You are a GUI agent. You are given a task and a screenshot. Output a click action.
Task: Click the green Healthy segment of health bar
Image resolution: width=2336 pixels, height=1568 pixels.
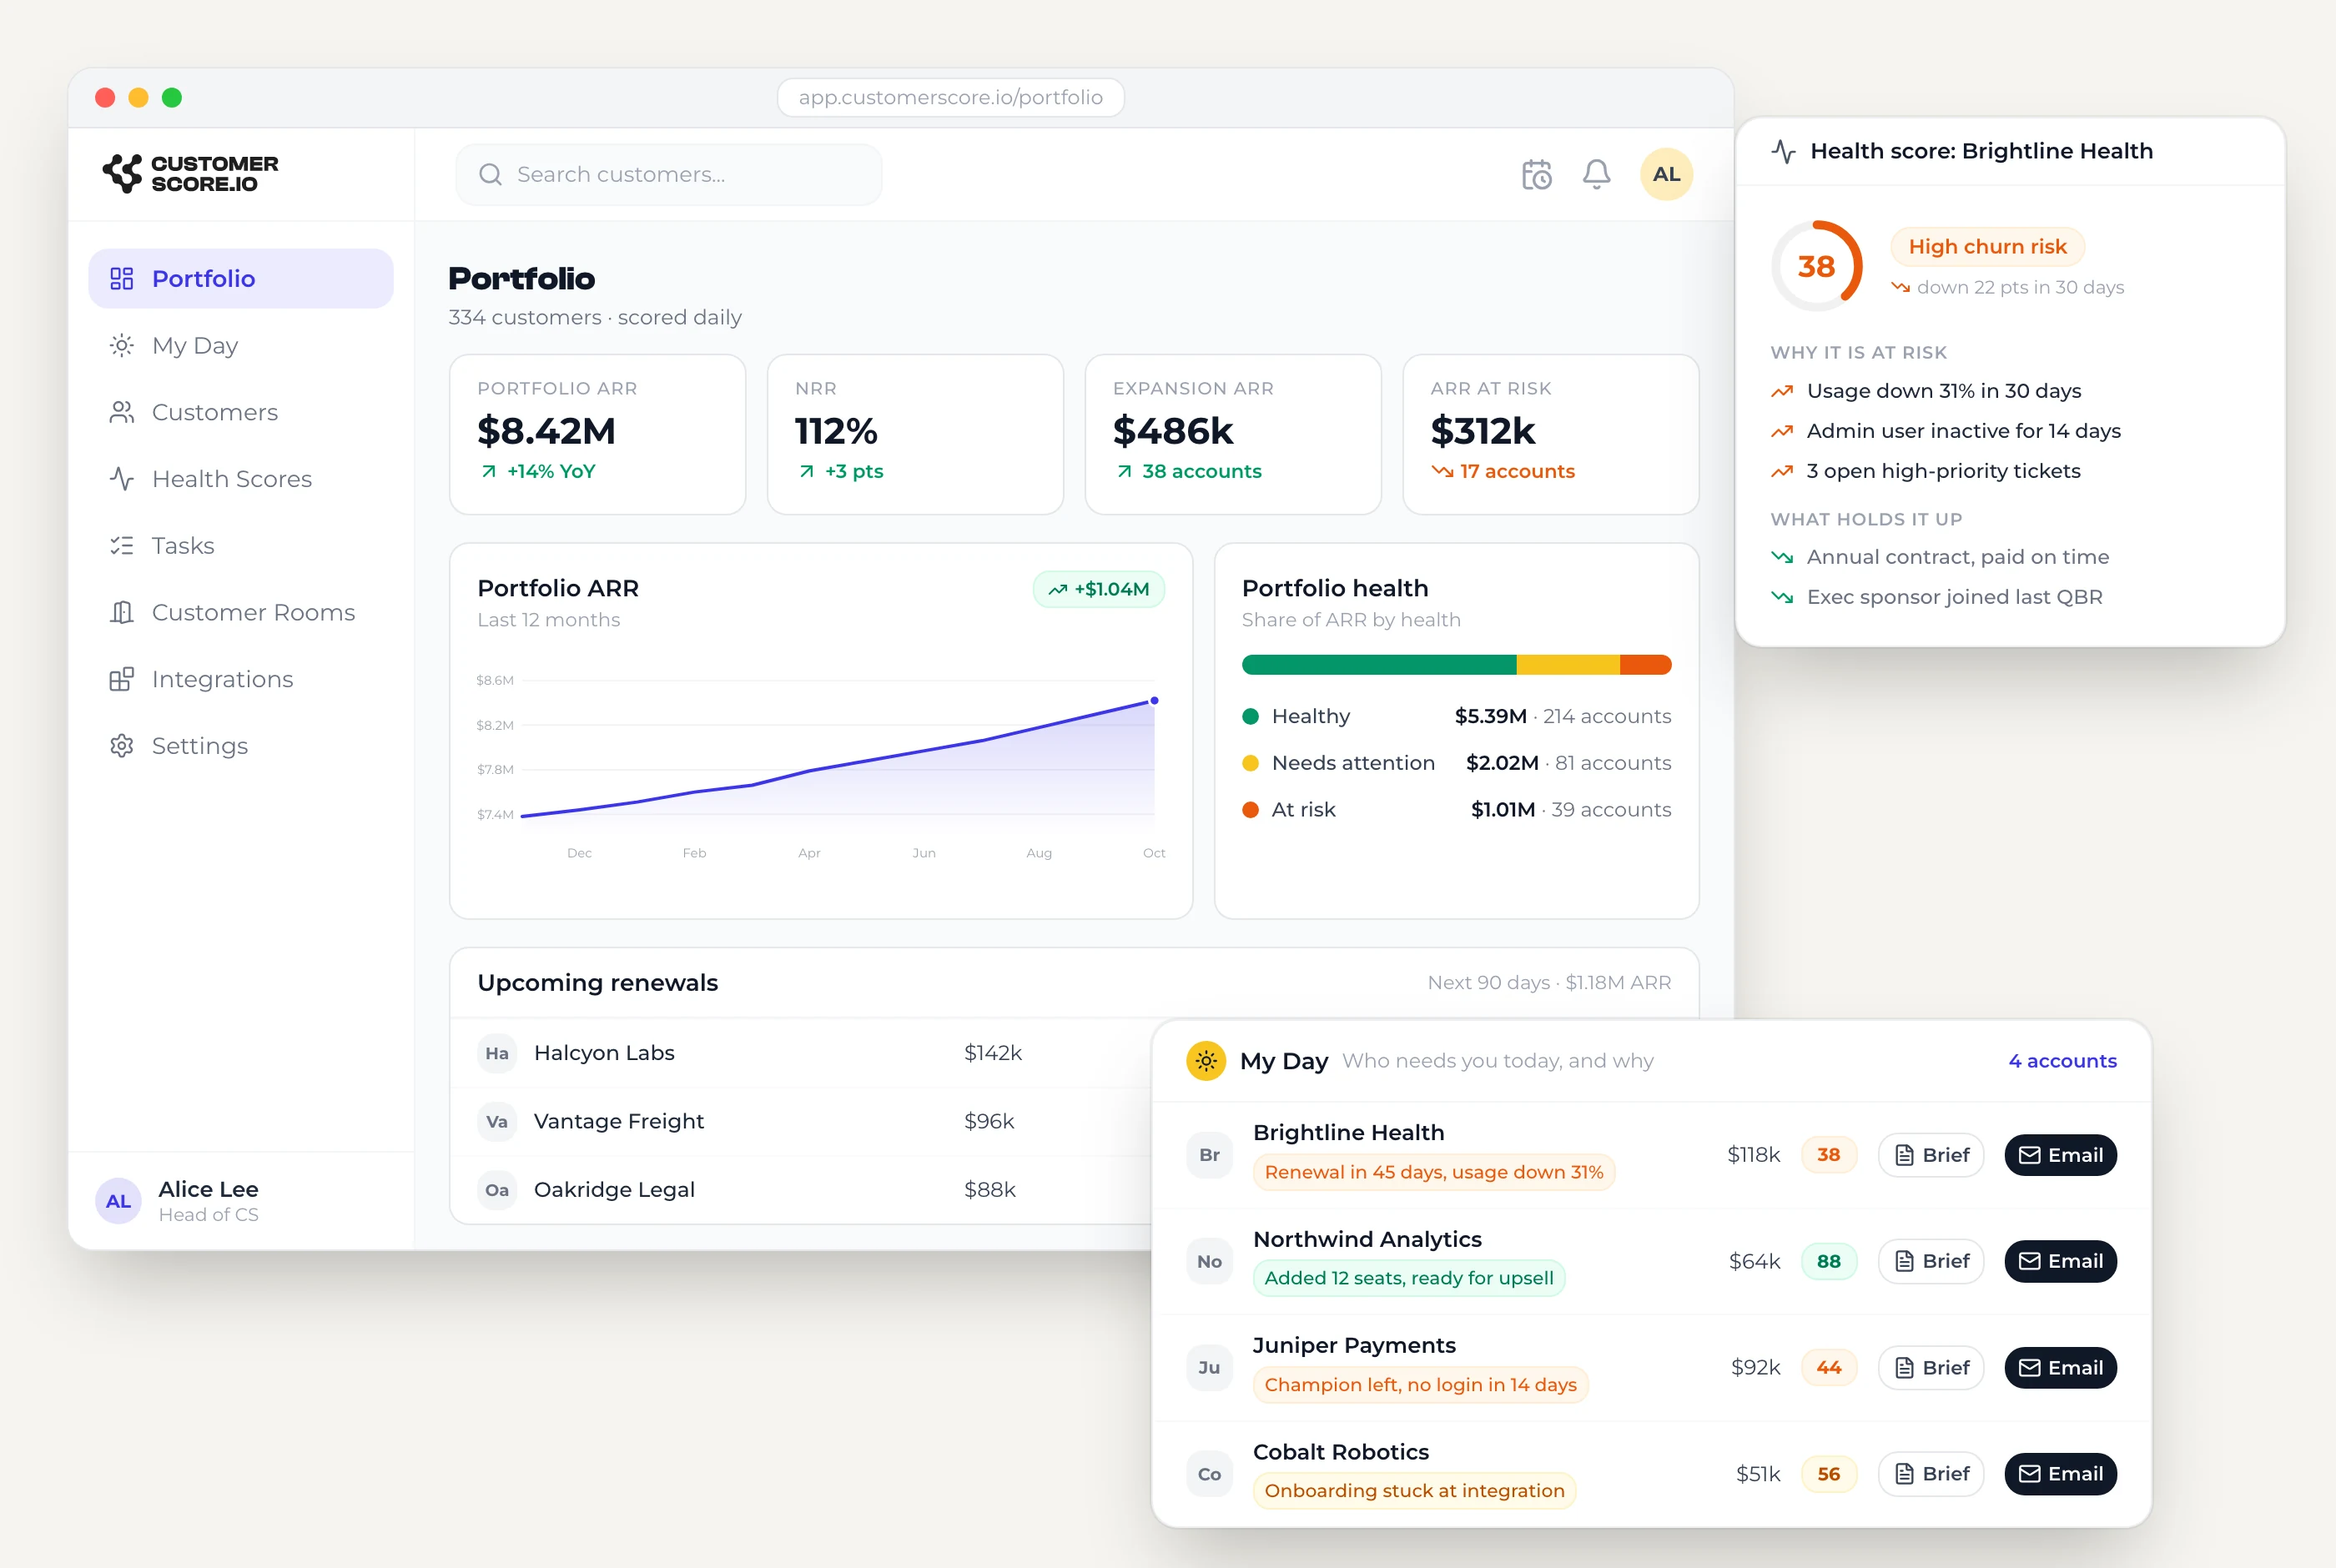click(1379, 665)
